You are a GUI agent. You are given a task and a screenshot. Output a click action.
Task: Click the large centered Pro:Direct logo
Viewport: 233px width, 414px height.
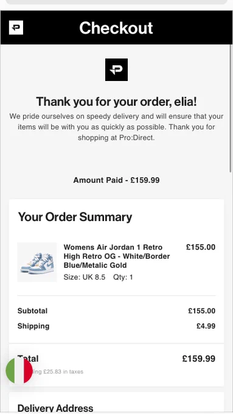click(116, 69)
